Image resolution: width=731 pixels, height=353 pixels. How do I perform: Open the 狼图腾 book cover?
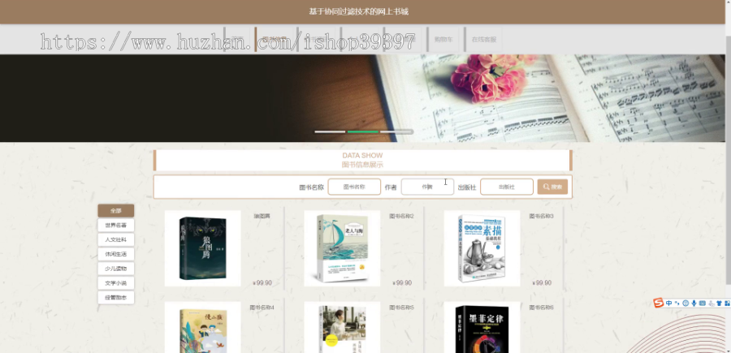pyautogui.click(x=203, y=248)
